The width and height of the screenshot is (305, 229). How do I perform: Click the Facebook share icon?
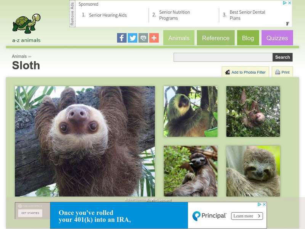tap(122, 38)
